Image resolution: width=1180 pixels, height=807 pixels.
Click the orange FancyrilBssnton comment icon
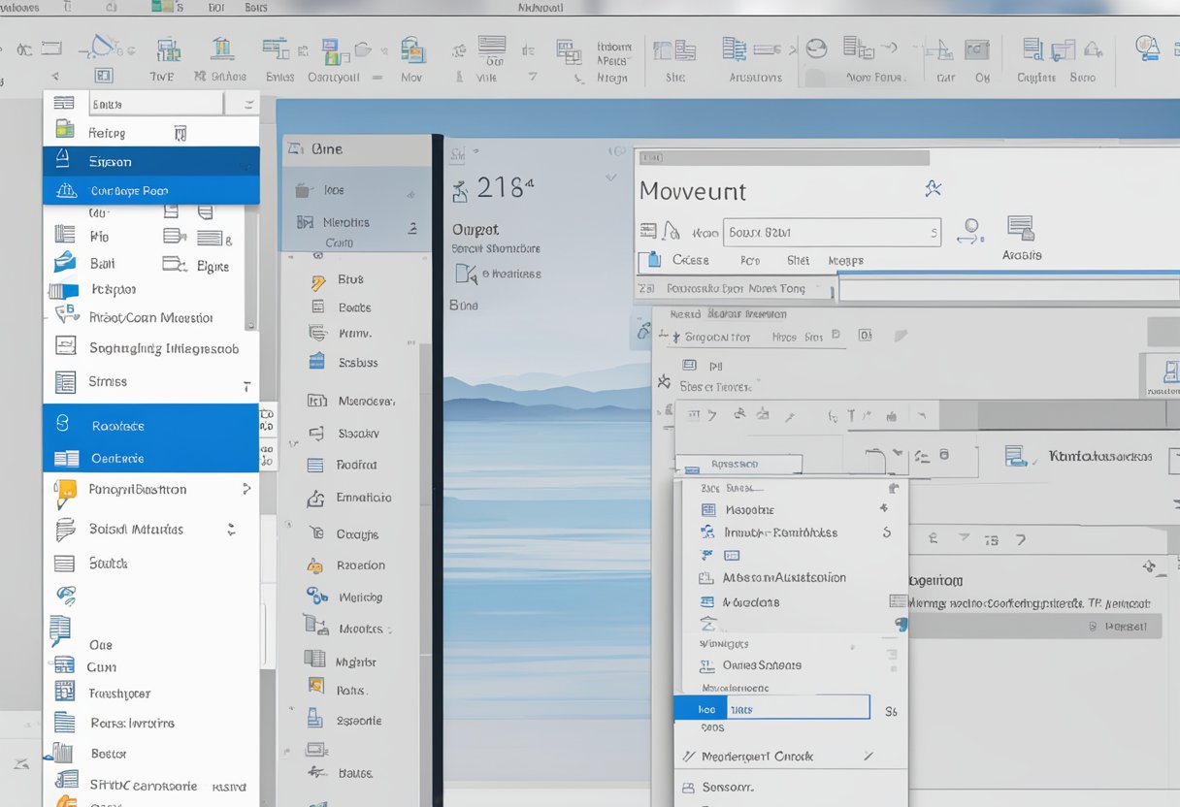65,491
